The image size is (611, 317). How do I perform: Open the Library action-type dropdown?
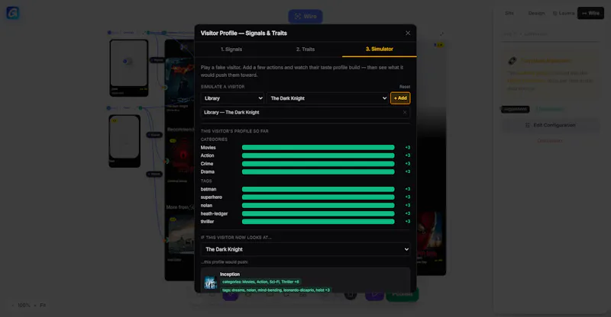pos(233,98)
